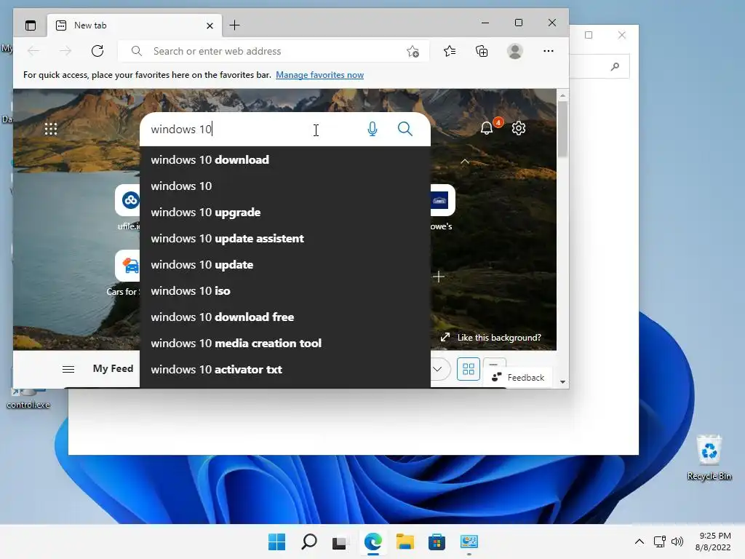Add a quick link with plus icon
This screenshot has width=745, height=559.
click(x=439, y=277)
